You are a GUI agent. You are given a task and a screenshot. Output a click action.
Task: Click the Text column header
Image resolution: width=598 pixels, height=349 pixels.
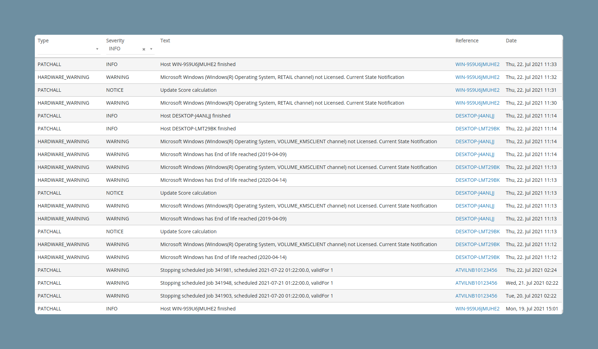[x=165, y=41]
